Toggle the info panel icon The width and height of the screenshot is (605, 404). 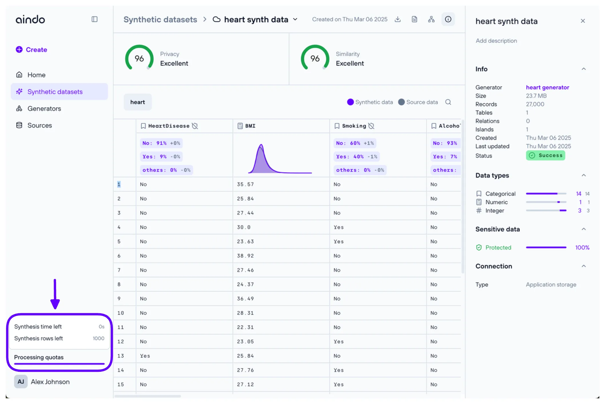(x=448, y=19)
